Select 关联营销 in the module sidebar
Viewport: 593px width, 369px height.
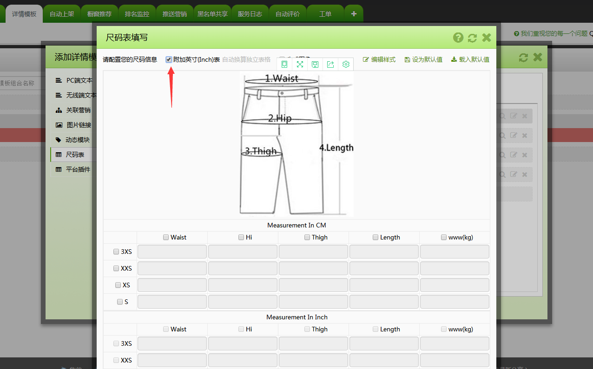click(73, 110)
